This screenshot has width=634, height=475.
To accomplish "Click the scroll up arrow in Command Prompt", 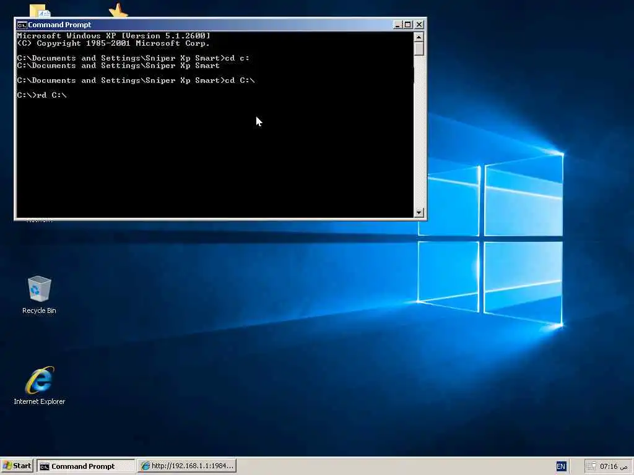I will pyautogui.click(x=419, y=37).
